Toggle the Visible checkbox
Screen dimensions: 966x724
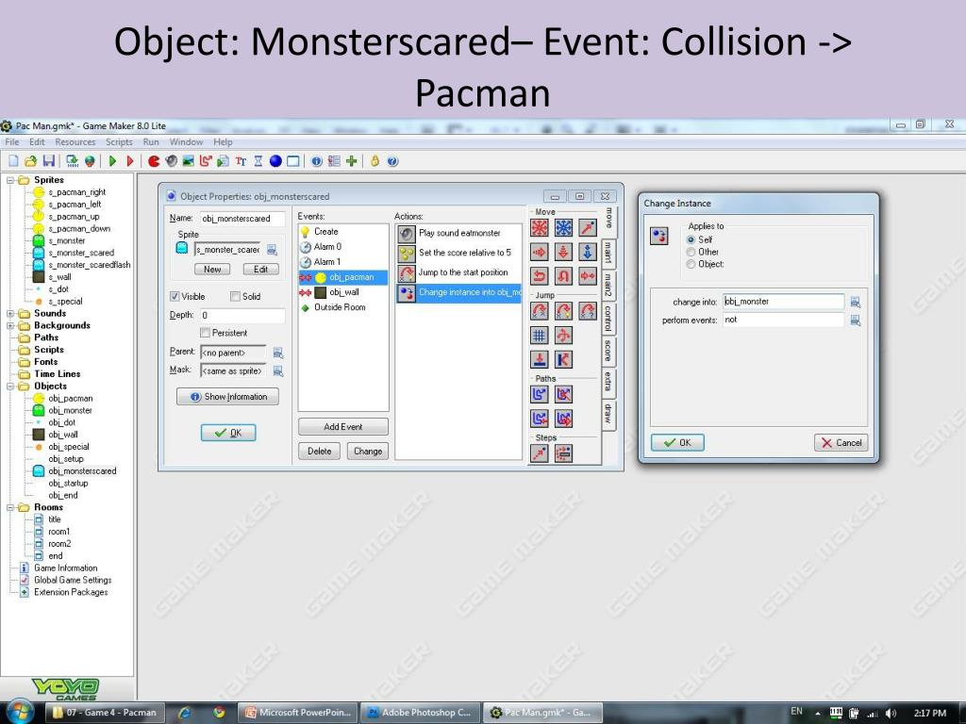coord(175,296)
